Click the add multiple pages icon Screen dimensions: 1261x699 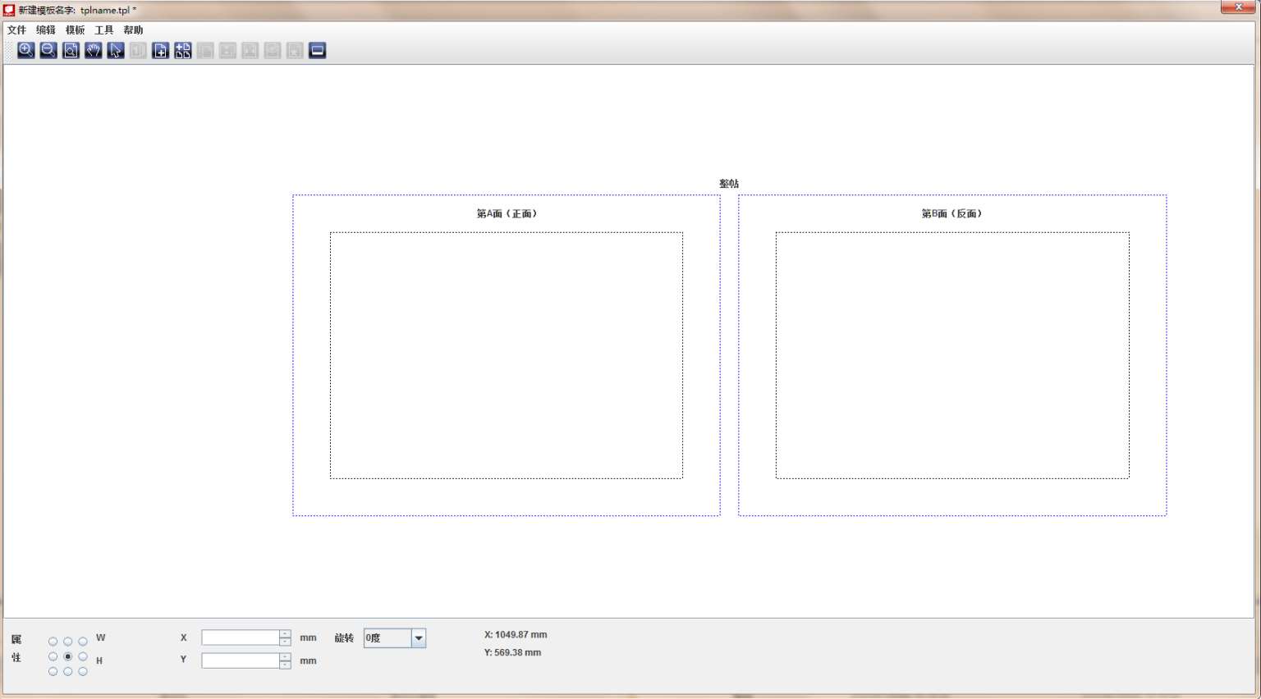(x=183, y=50)
